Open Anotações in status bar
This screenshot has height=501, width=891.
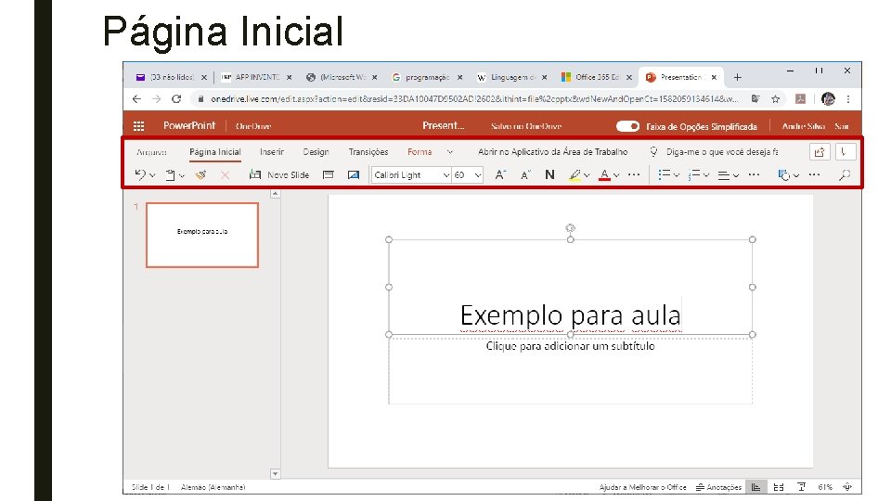pos(718,487)
